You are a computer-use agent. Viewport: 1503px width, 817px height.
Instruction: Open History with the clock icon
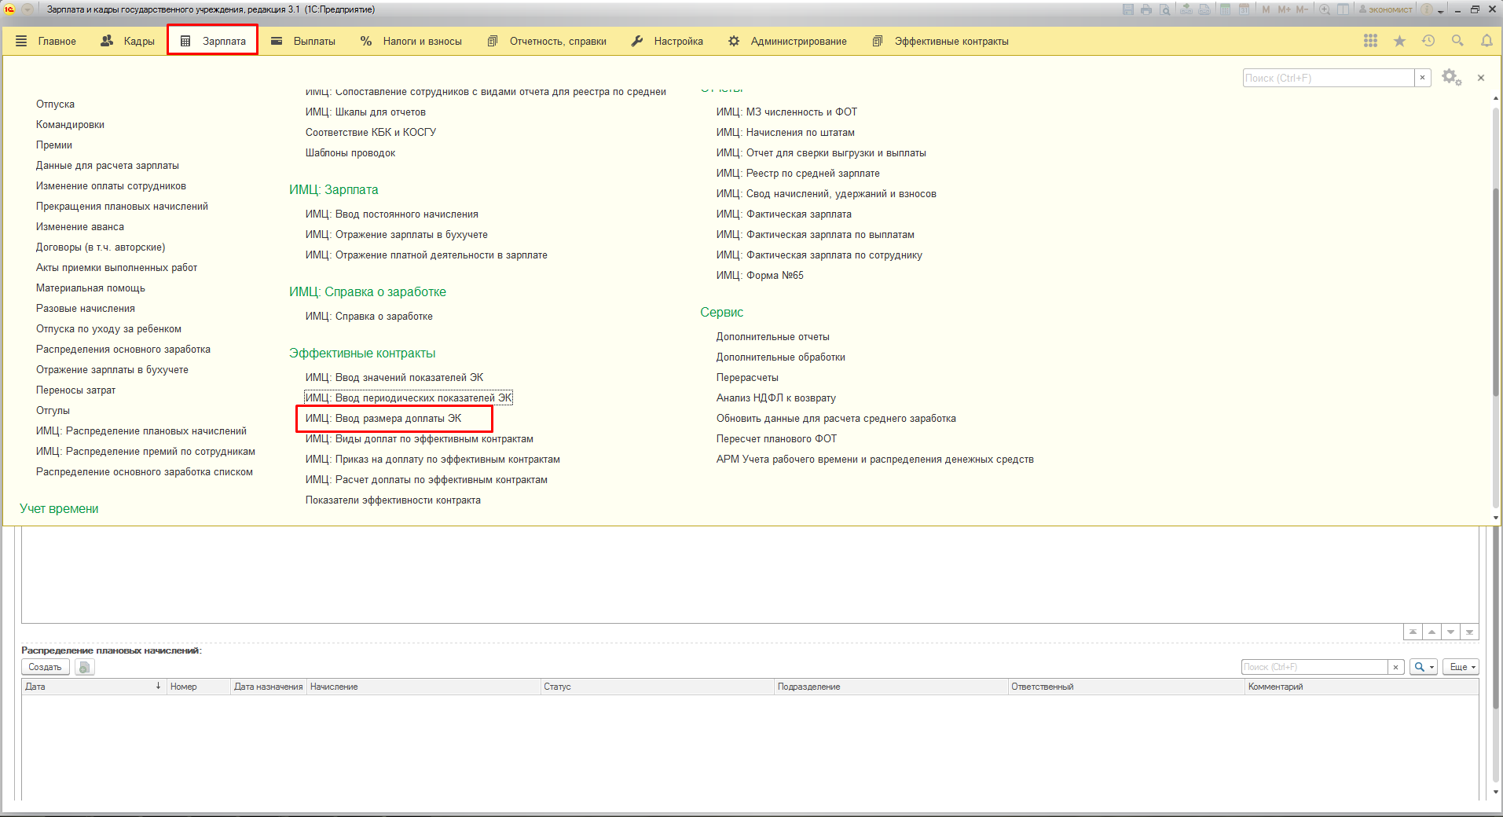1428,41
